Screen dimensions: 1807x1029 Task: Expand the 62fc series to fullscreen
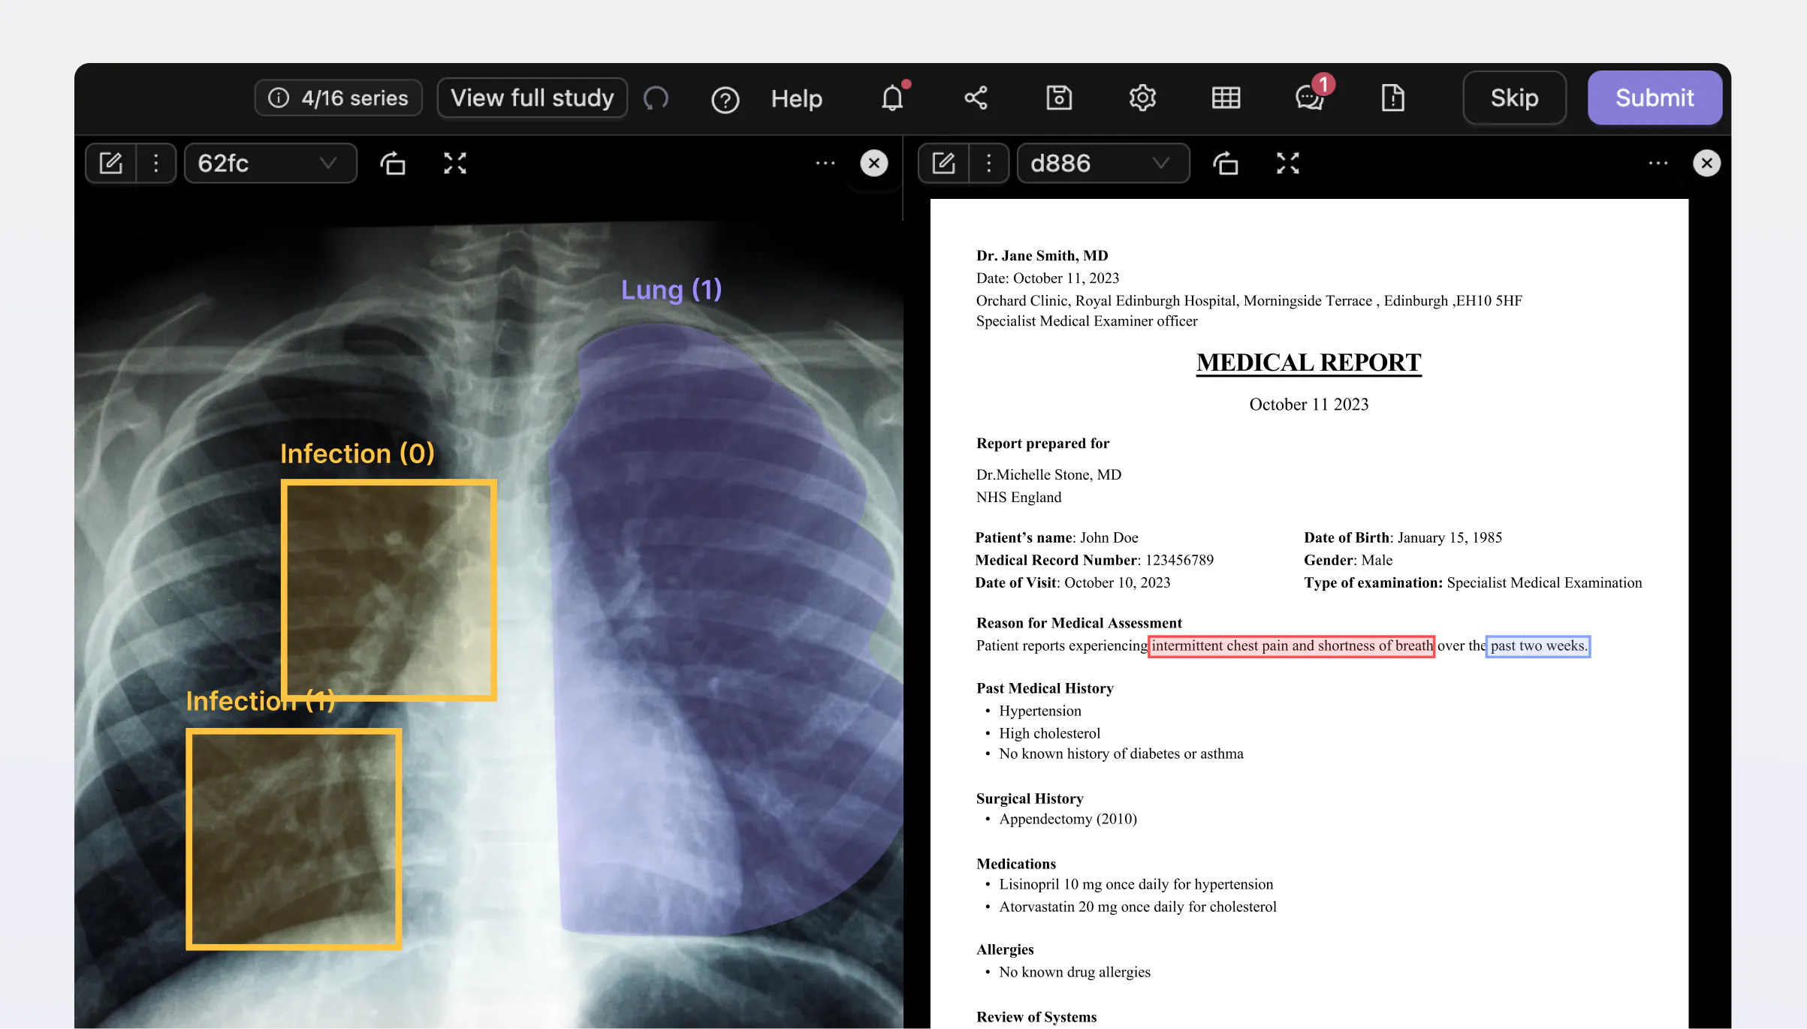[x=455, y=163]
